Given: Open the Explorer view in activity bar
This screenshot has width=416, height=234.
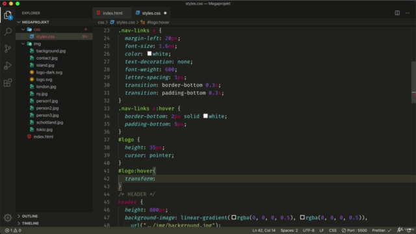Looking at the screenshot, I should [x=8, y=15].
